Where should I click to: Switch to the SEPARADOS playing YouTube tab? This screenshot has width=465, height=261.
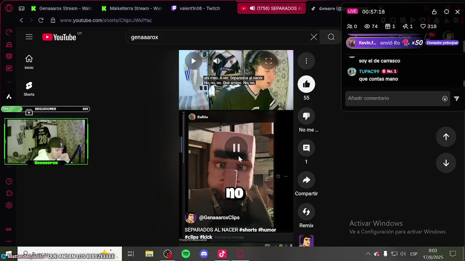coord(271,8)
